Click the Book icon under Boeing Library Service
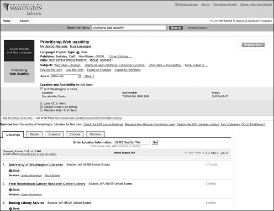The image size is (274, 211). (x=11, y=208)
